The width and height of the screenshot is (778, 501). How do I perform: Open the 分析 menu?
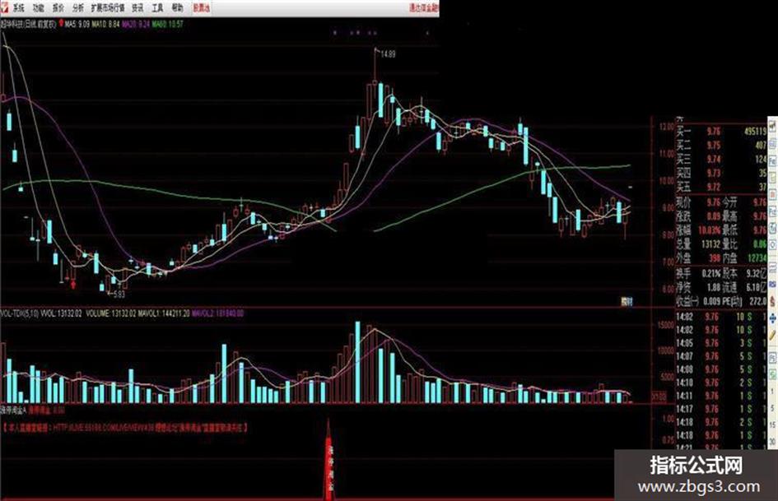coord(78,7)
